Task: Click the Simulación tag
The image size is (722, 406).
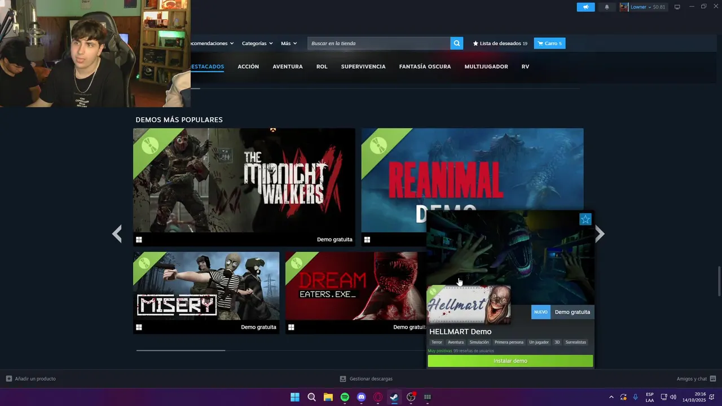Action: coord(479,342)
